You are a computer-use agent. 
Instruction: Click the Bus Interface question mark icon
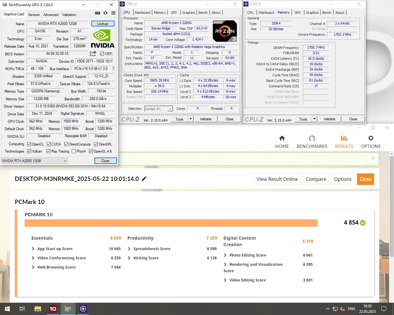pyautogui.click(x=113, y=69)
